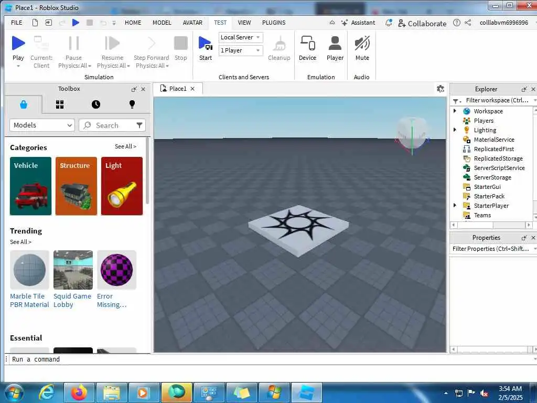537x403 pixels.
Task: Undock the Toolbox panel
Action: (134, 89)
